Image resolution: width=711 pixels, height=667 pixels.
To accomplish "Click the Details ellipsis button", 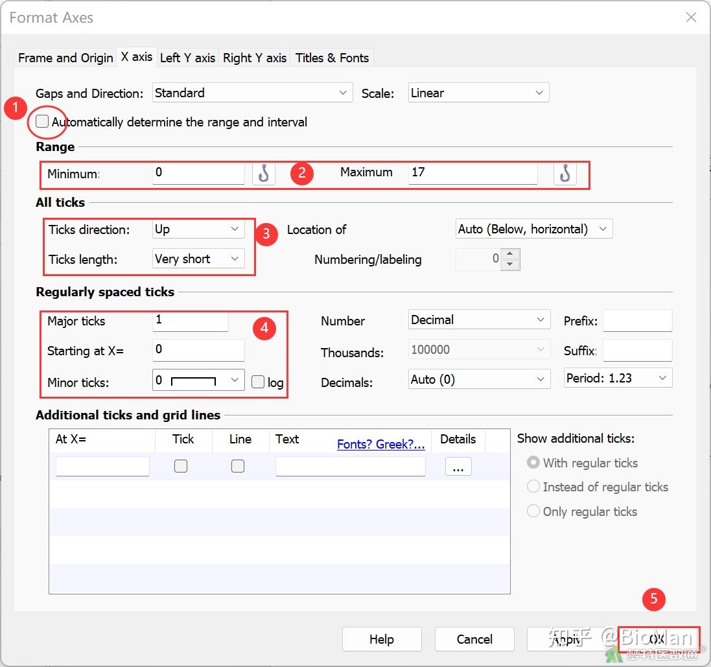I will click(458, 467).
